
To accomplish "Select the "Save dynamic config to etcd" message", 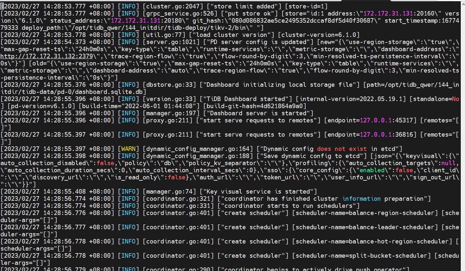I will point(311,156).
